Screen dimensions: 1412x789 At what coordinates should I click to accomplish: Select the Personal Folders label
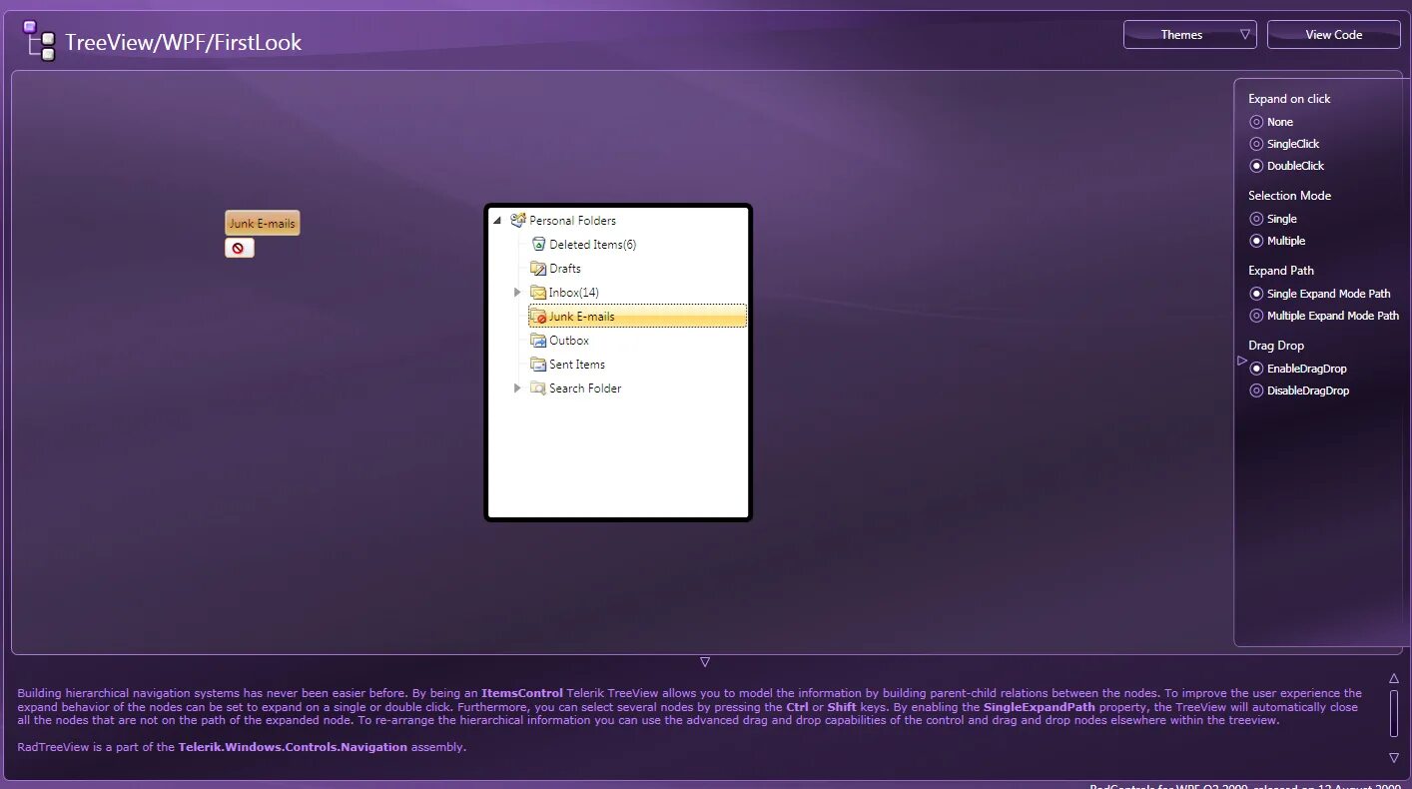tap(572, 220)
